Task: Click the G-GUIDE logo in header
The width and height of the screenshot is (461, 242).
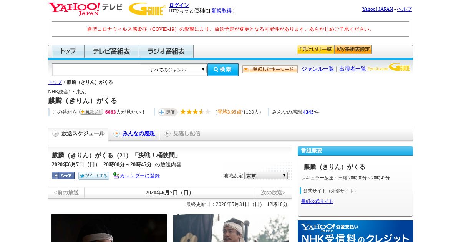Action: [x=147, y=9]
